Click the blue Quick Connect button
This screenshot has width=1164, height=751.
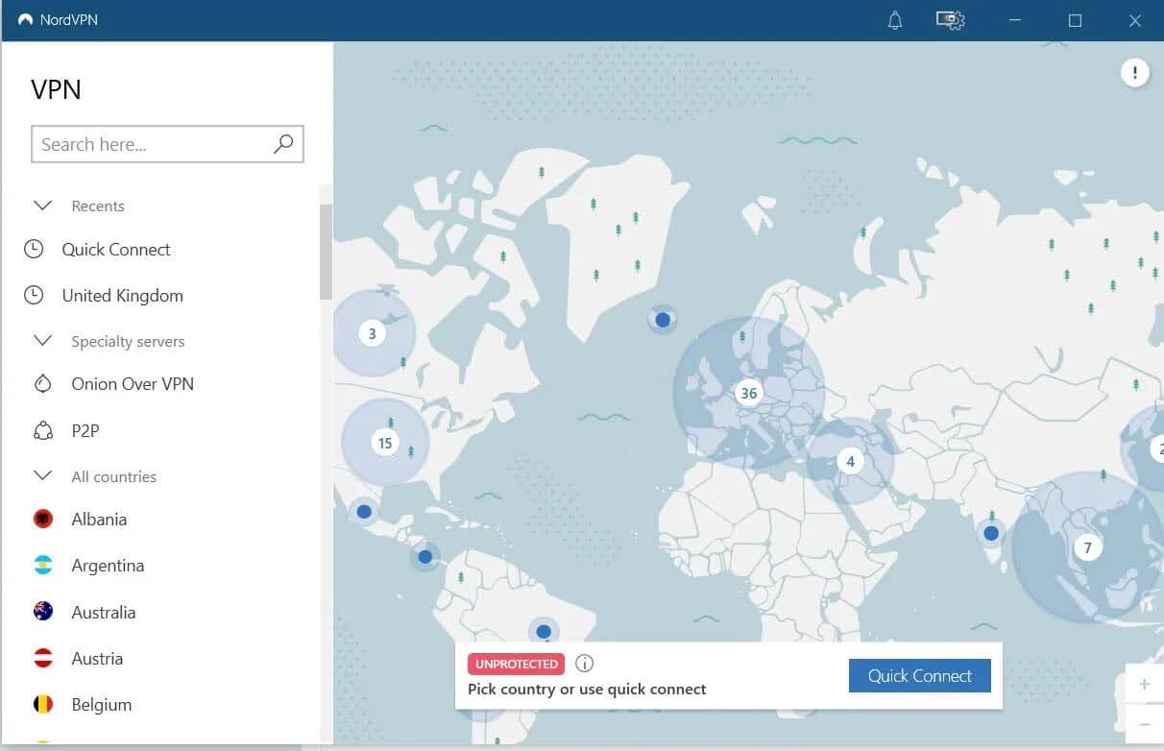[x=919, y=676]
